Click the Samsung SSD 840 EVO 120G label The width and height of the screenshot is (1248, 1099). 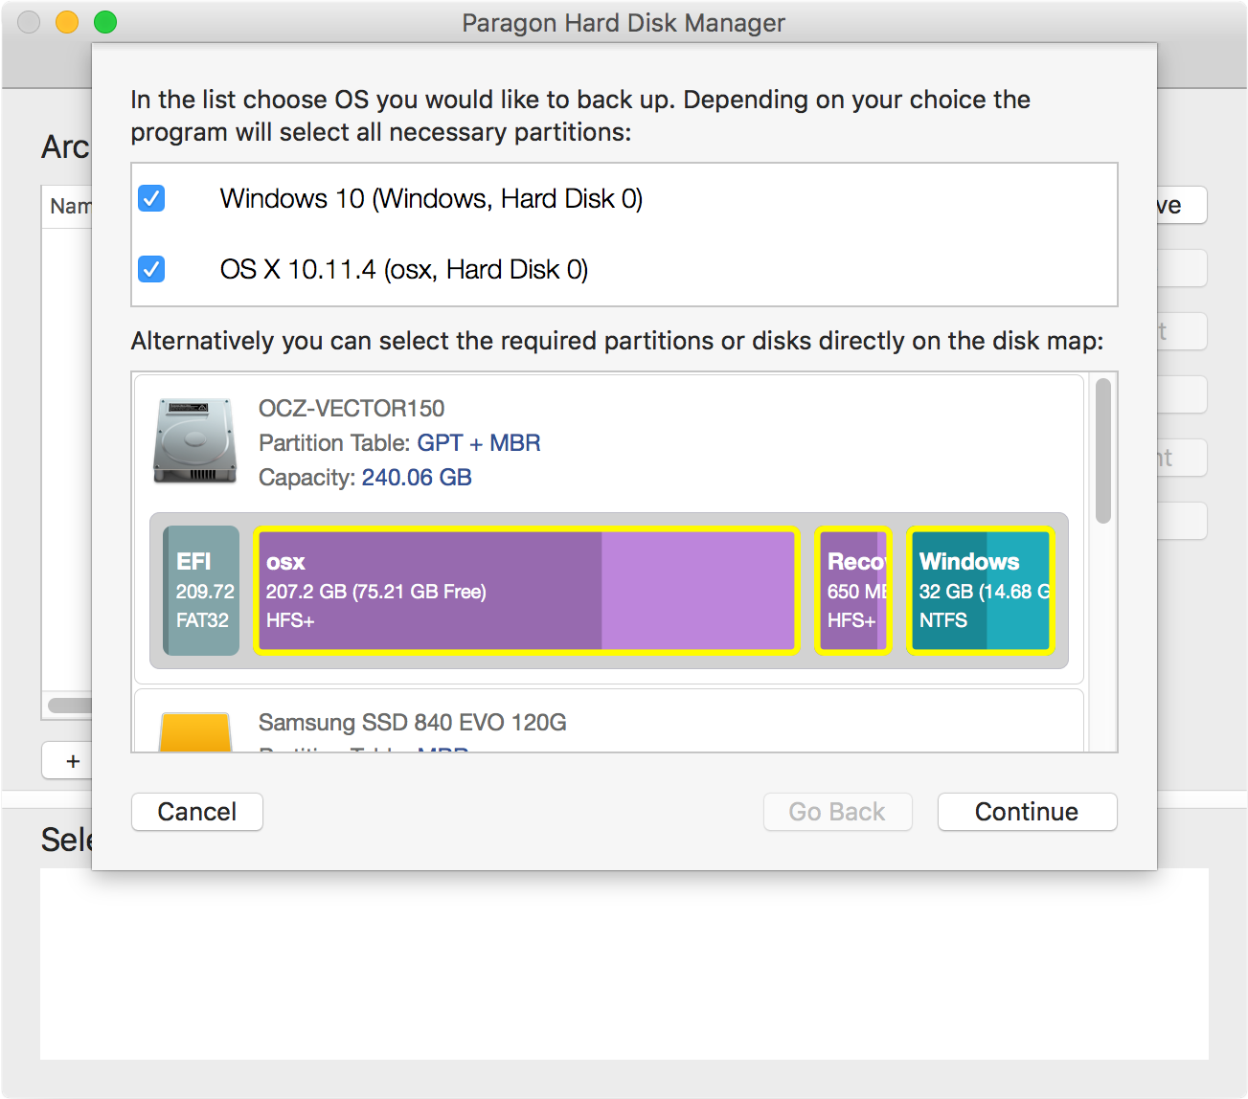(x=412, y=722)
